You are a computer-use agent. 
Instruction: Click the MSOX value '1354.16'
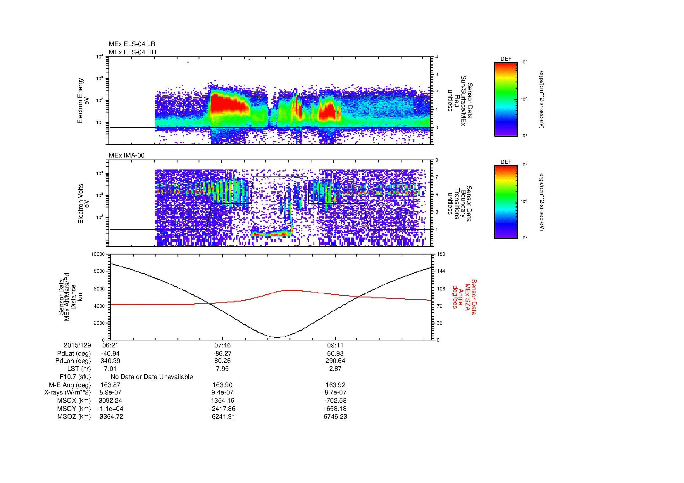click(223, 401)
